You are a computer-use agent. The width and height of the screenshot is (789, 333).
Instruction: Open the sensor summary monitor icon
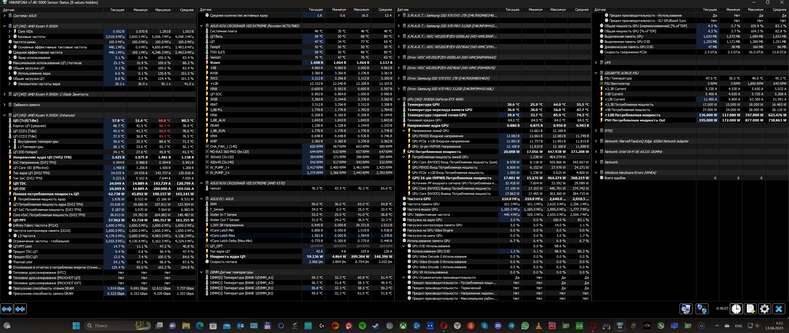click(686, 309)
